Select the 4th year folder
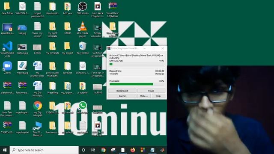The width and height of the screenshot is (274, 154). [68, 9]
